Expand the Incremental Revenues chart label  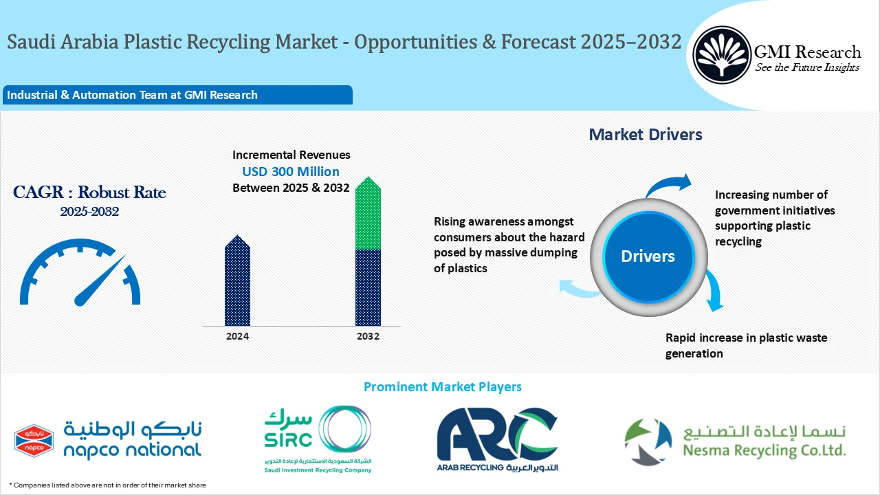(291, 155)
